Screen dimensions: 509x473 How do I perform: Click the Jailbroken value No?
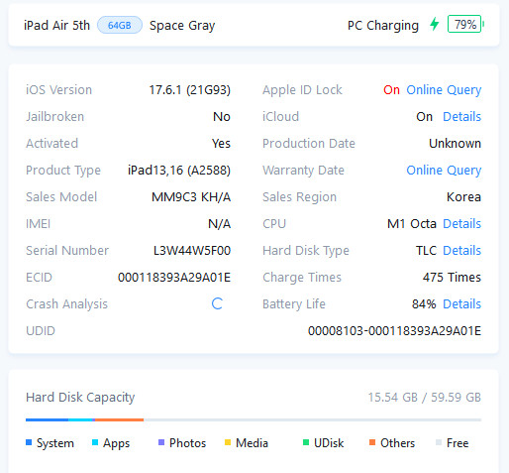(x=222, y=117)
